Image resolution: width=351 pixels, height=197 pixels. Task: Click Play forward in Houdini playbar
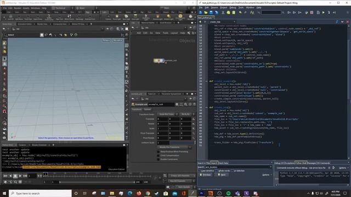(20, 176)
